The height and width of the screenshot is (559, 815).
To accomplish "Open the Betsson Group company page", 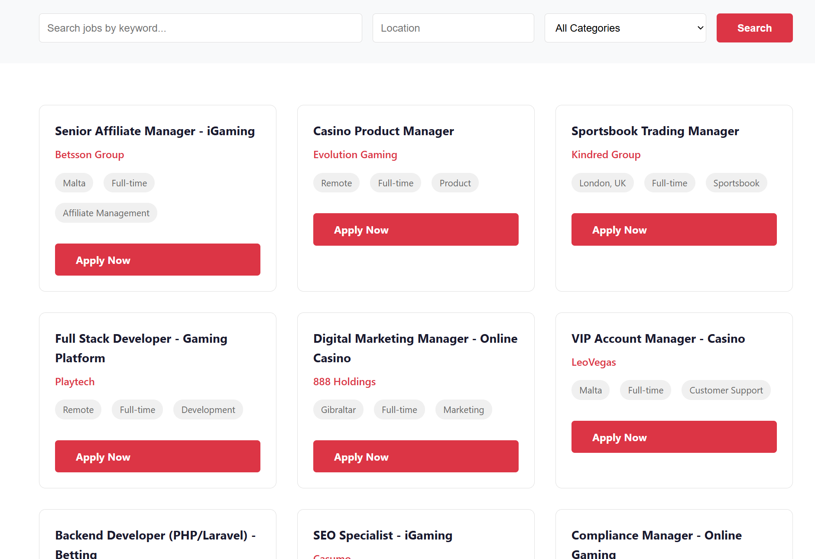I will [x=89, y=155].
